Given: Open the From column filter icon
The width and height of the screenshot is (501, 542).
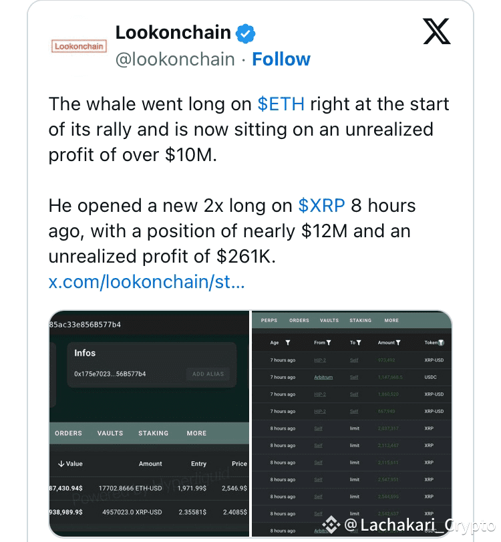Looking at the screenshot, I should 329,343.
